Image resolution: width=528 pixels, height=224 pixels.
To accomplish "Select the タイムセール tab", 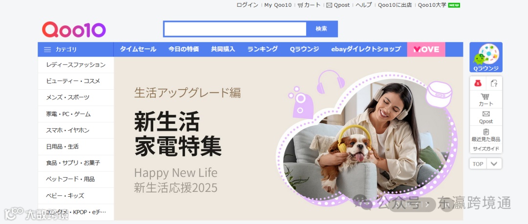I will click(138, 49).
